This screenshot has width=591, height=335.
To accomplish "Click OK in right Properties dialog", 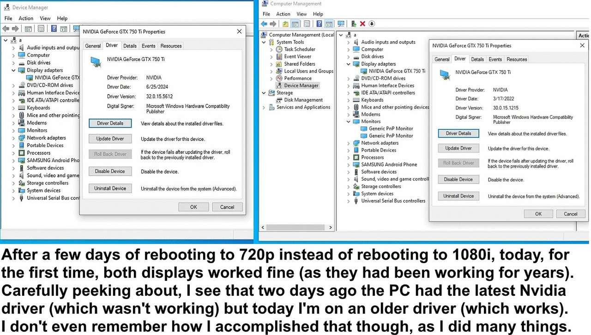I will pos(538,214).
